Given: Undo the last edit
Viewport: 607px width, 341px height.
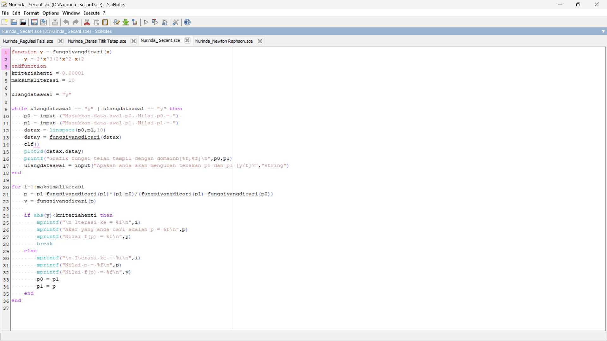Looking at the screenshot, I should point(66,22).
